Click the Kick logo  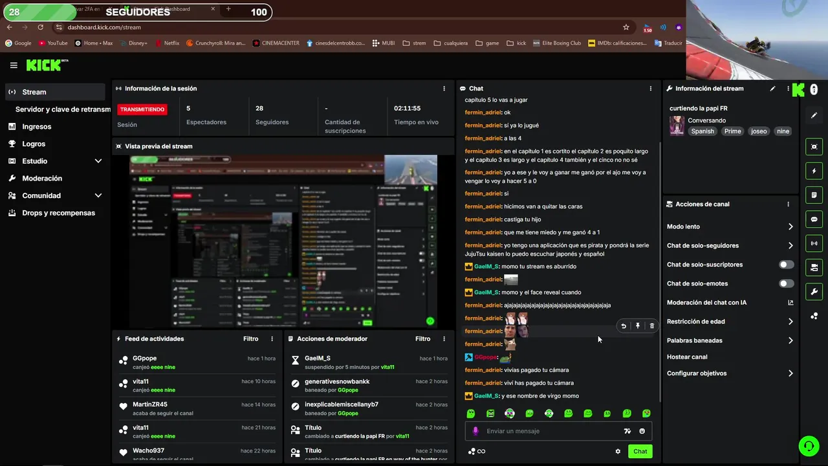coord(47,65)
